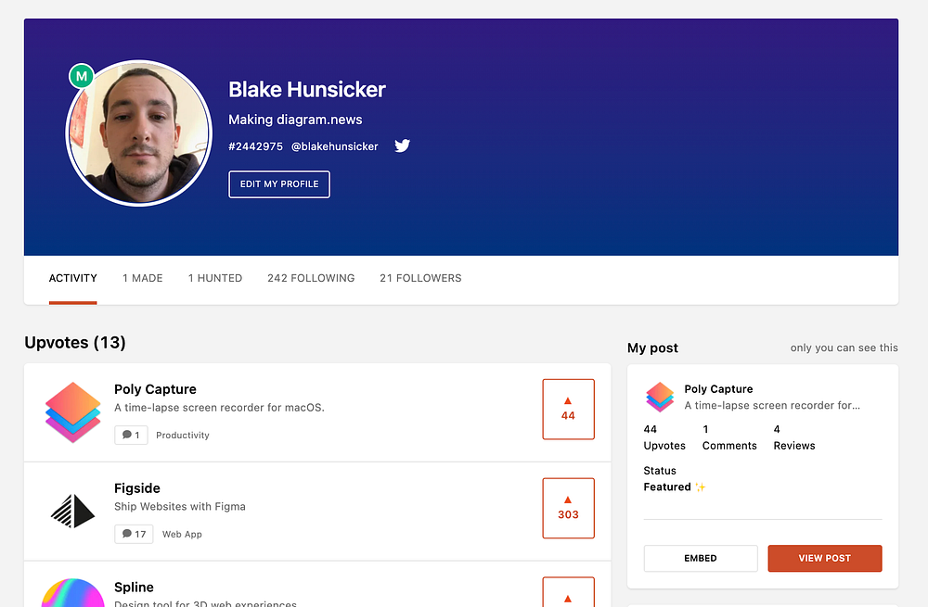Screen dimensions: 928x607
Task: Open the Spline colorful logo
Action: (72, 593)
